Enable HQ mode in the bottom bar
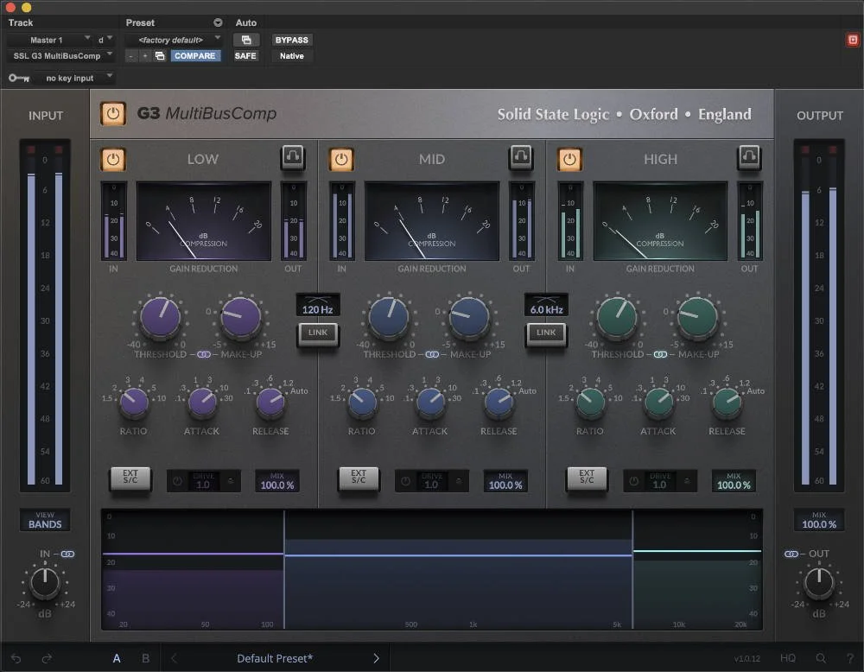Viewport: 864px width, 672px height. coord(787,657)
